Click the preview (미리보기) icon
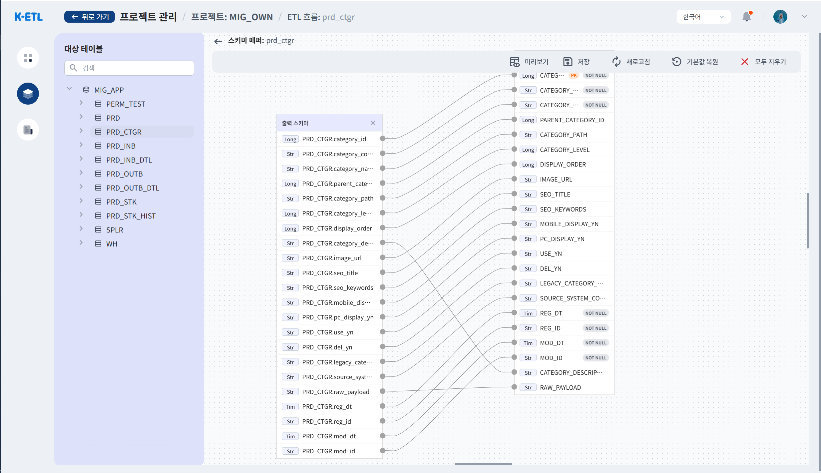Screen dimensions: 821x473 click(515, 62)
